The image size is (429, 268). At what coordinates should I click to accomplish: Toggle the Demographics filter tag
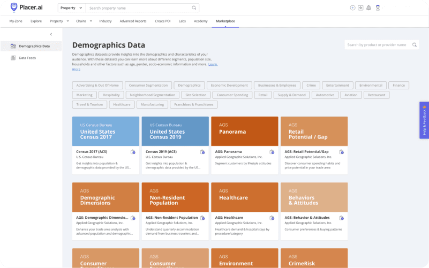tap(190, 85)
